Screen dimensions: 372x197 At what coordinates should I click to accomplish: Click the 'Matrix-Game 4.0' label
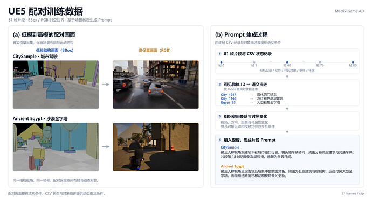(x=349, y=11)
